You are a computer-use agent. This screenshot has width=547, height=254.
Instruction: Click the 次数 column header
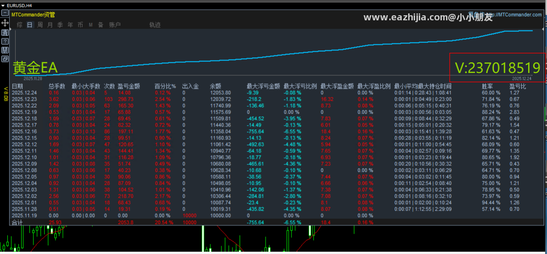(109, 86)
